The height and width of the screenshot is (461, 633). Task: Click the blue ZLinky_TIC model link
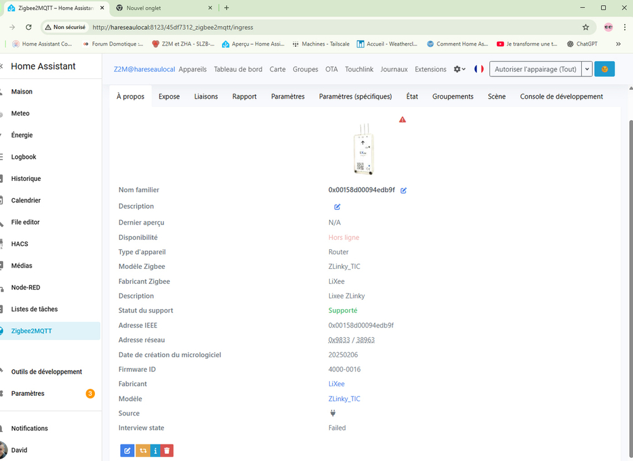344,398
